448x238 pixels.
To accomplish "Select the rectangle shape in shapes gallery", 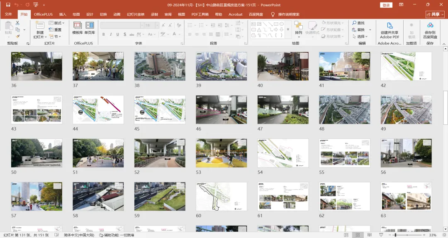I will pos(276,24).
